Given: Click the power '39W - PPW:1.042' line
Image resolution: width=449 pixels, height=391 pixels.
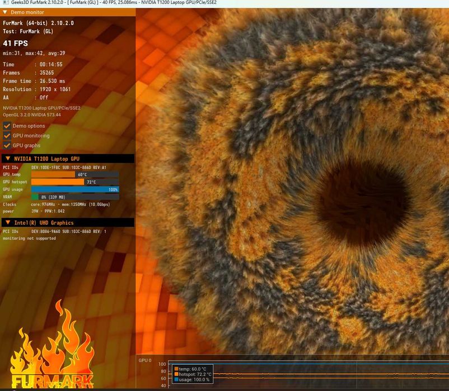Looking at the screenshot, I should tap(48, 211).
